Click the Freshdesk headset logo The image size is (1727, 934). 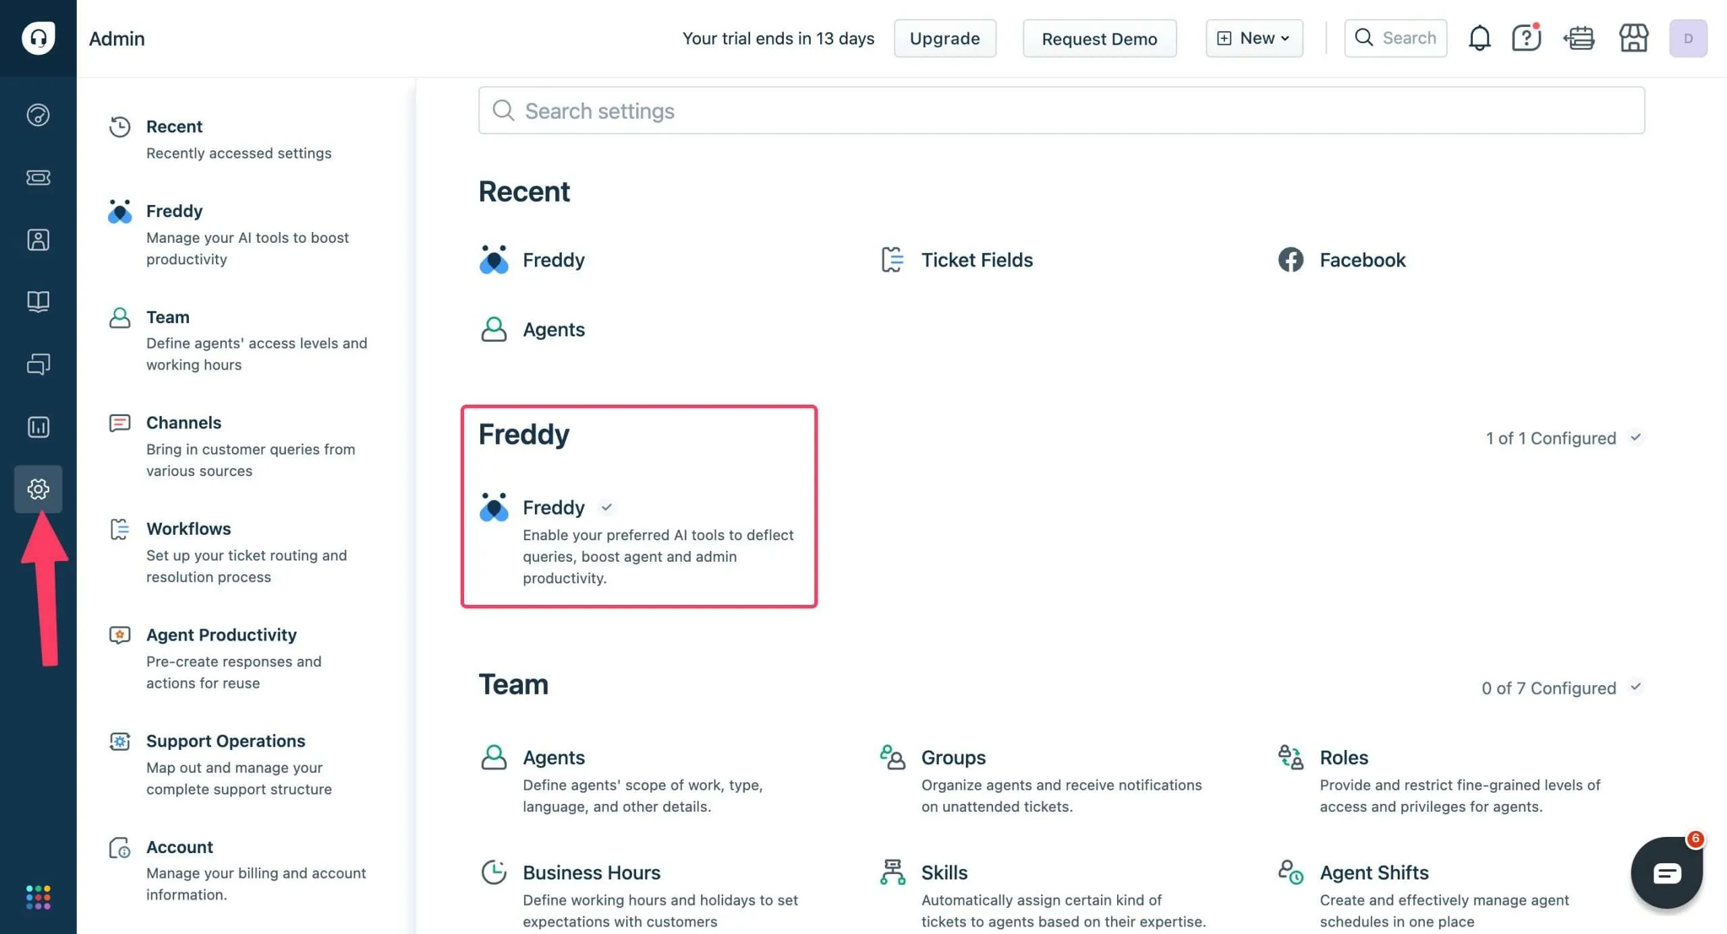(x=38, y=38)
